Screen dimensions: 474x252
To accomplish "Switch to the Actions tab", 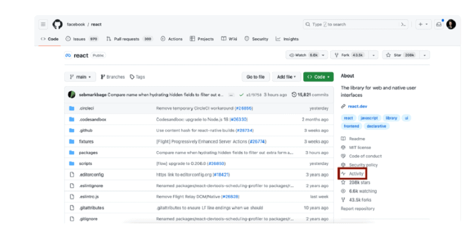I will point(172,39).
